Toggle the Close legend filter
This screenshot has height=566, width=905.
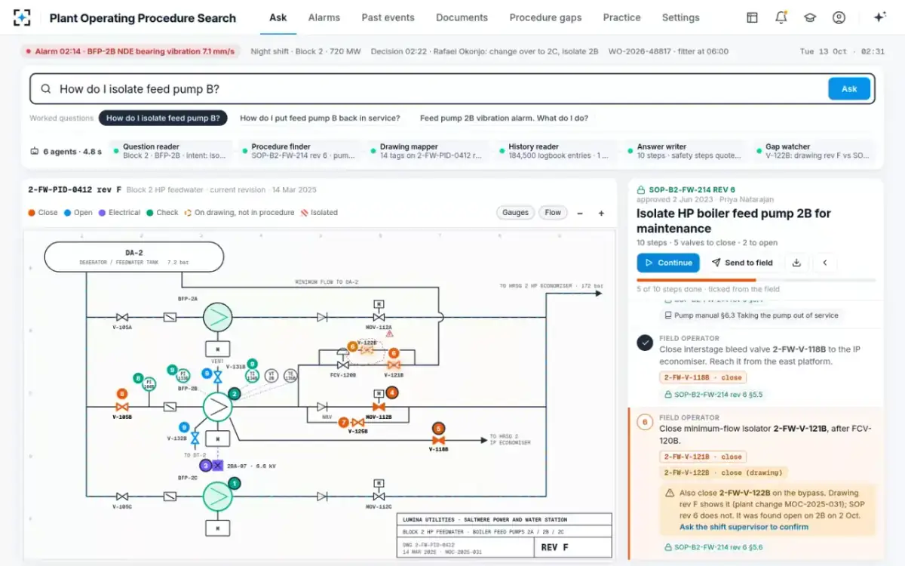point(43,213)
